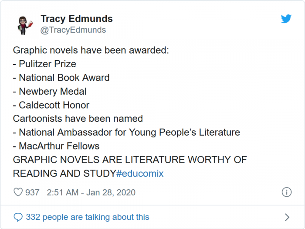Click the "Graphic novels have been awarded:" sentence
Image resolution: width=305 pixels, height=229 pixels.
pyautogui.click(x=91, y=50)
